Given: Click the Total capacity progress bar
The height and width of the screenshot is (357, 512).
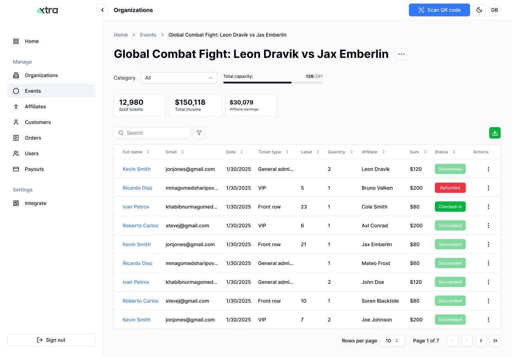Looking at the screenshot, I should [273, 82].
